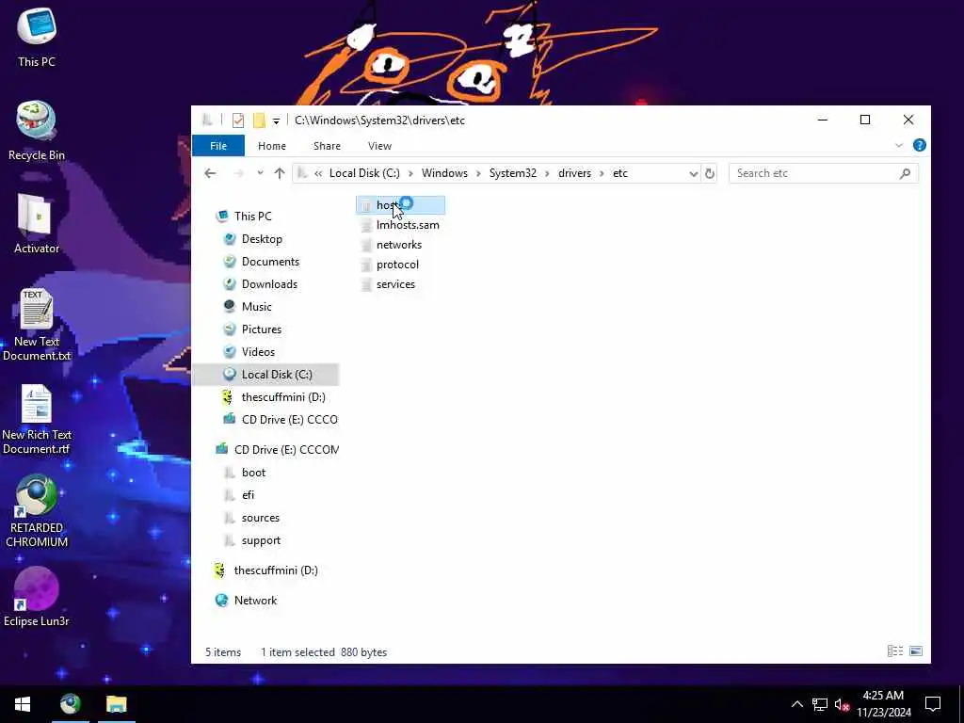Screen dimensions: 964x723
Task: Select This PC in navigation pane
Action: click(x=244, y=217)
